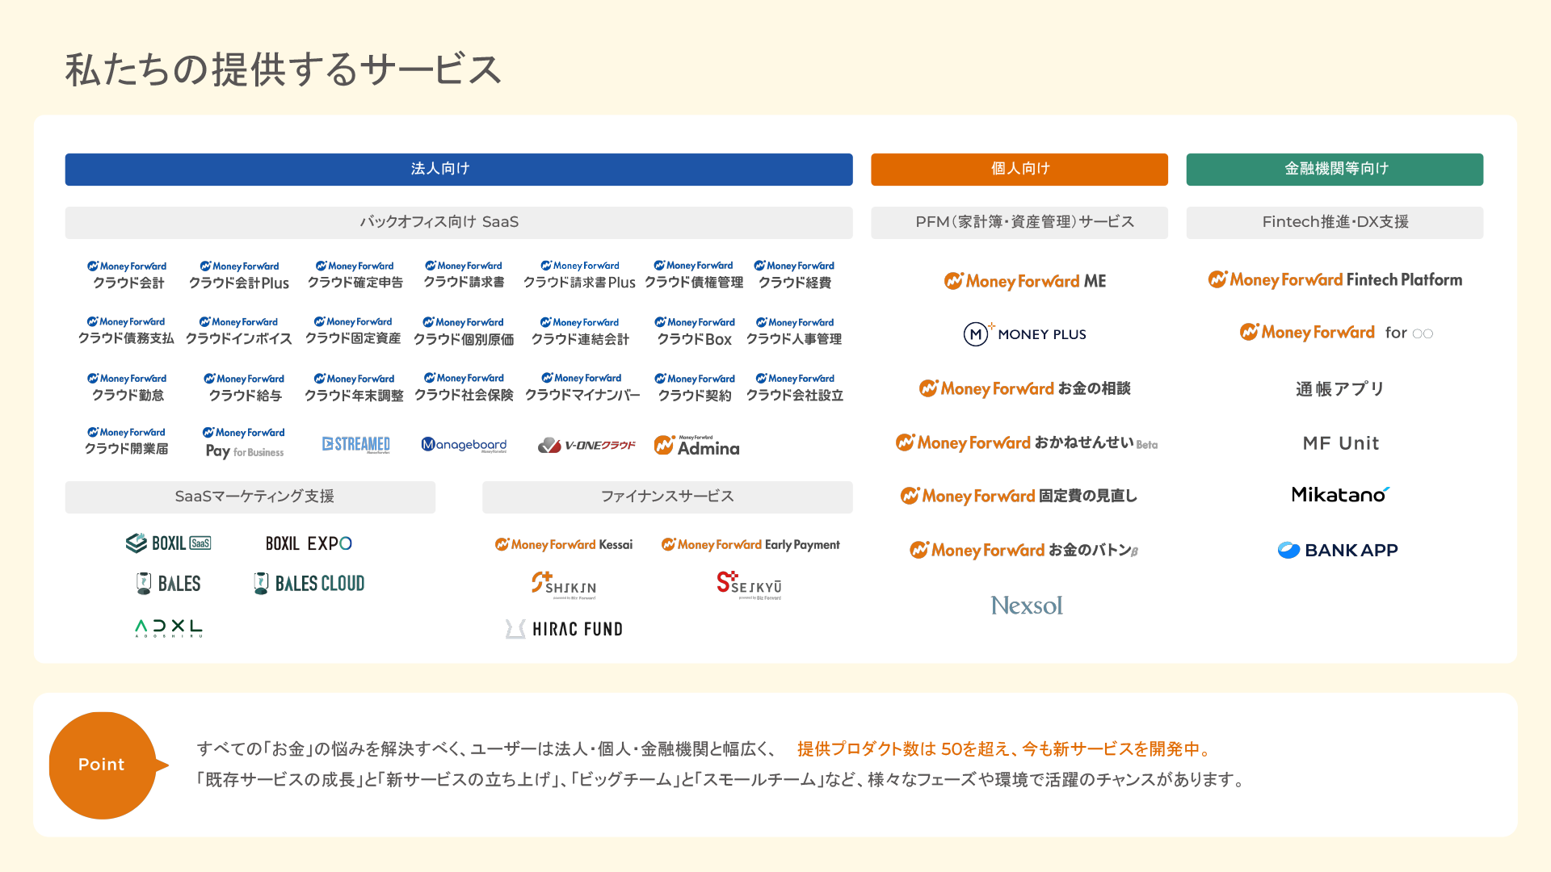1551x872 pixels.
Task: Click the blue 法人向け header
Action: (x=459, y=170)
